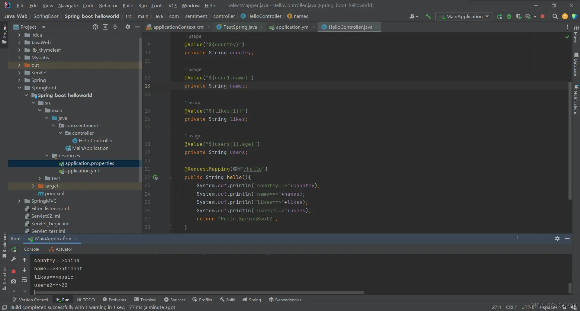This screenshot has height=311, width=580.
Task: Open the Refactor menu
Action: (108, 5)
